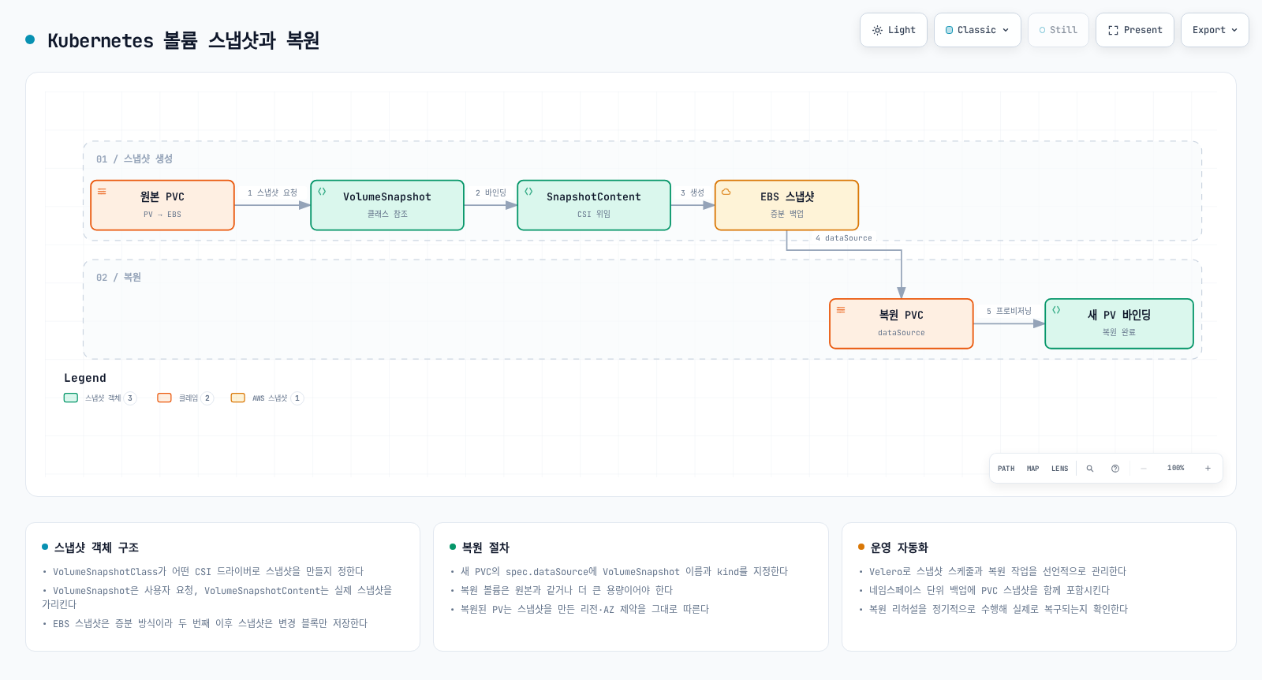This screenshot has width=1262, height=680.
Task: Zoom in with the plus button
Action: pos(1208,469)
